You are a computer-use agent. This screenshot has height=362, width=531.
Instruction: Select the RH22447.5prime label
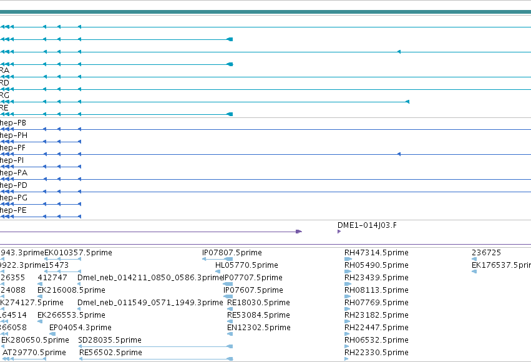376,328
